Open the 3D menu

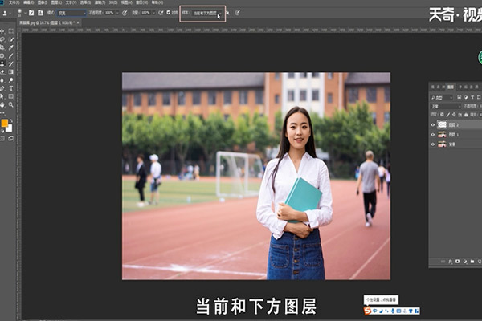click(113, 2)
